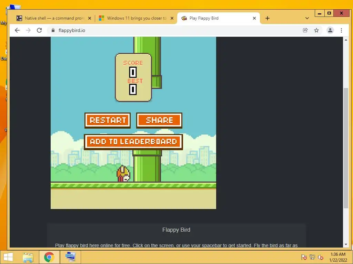Click the padlock site info icon

pos(53,30)
